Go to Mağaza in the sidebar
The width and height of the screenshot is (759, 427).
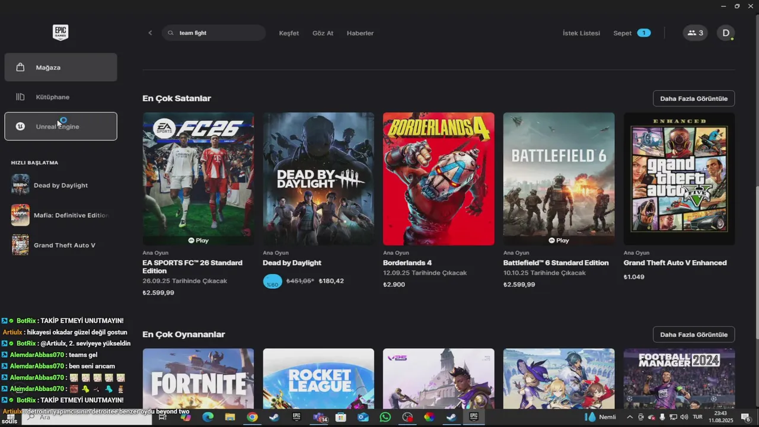[60, 67]
